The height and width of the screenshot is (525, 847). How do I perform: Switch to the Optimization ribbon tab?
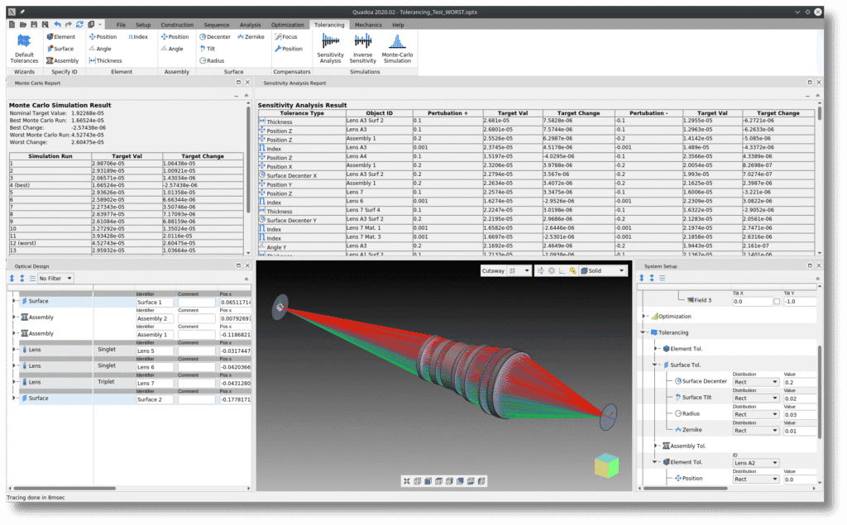tap(287, 25)
